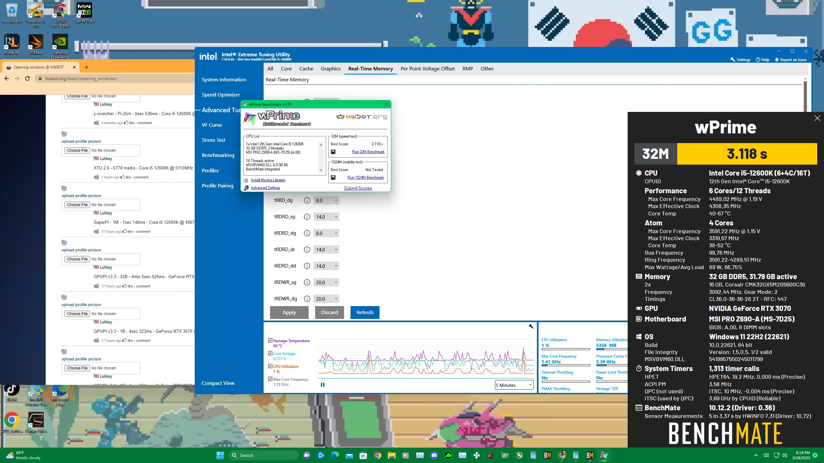Open the Windows Start menu
The image size is (824, 463).
pos(220,455)
